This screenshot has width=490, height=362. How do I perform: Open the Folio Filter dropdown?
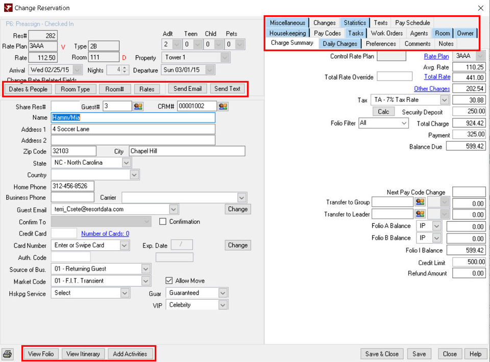[x=404, y=123]
